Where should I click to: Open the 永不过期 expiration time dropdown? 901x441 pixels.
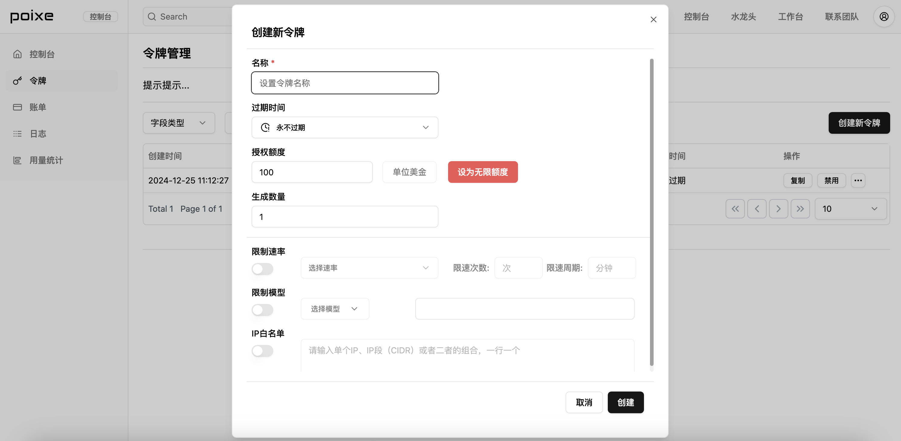click(344, 128)
